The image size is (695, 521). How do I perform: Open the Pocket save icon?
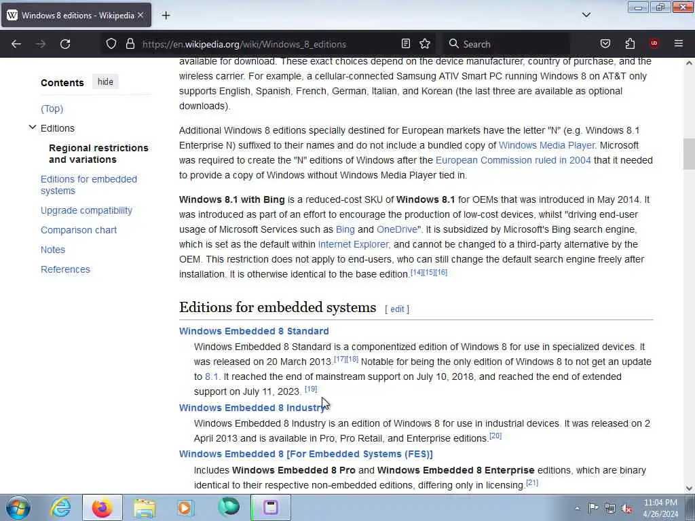605,44
